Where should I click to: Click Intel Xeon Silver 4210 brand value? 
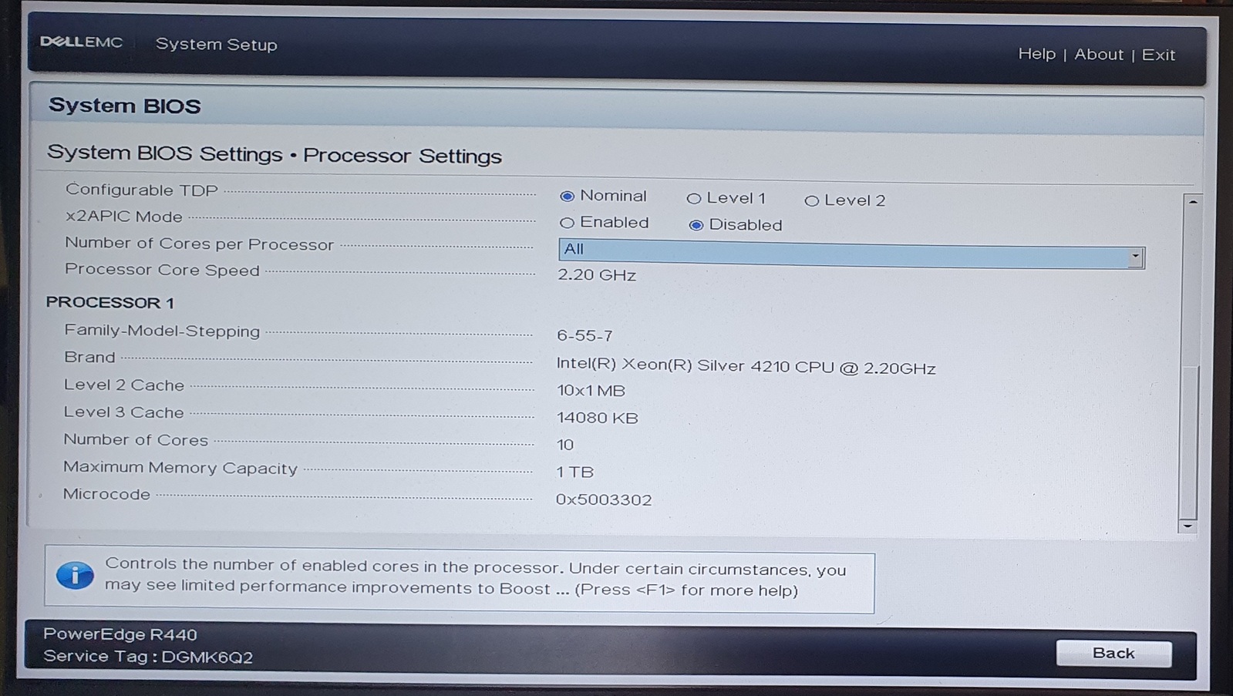coord(746,366)
